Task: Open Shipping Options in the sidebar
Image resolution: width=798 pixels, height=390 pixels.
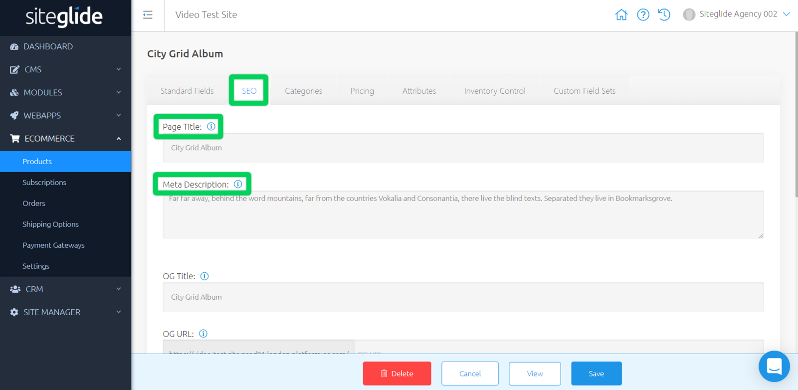Action: (50, 224)
